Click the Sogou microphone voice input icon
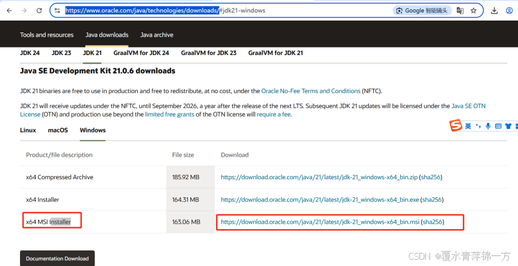Viewport: 518px width, 266px height. pos(488,126)
